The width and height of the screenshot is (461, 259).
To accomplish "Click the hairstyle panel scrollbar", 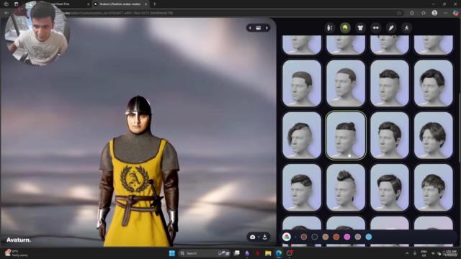I will pyautogui.click(x=460, y=127).
